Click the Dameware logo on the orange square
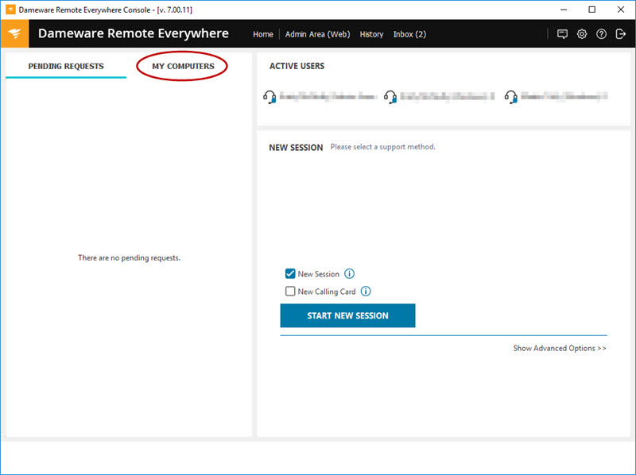This screenshot has width=636, height=475. tap(14, 34)
